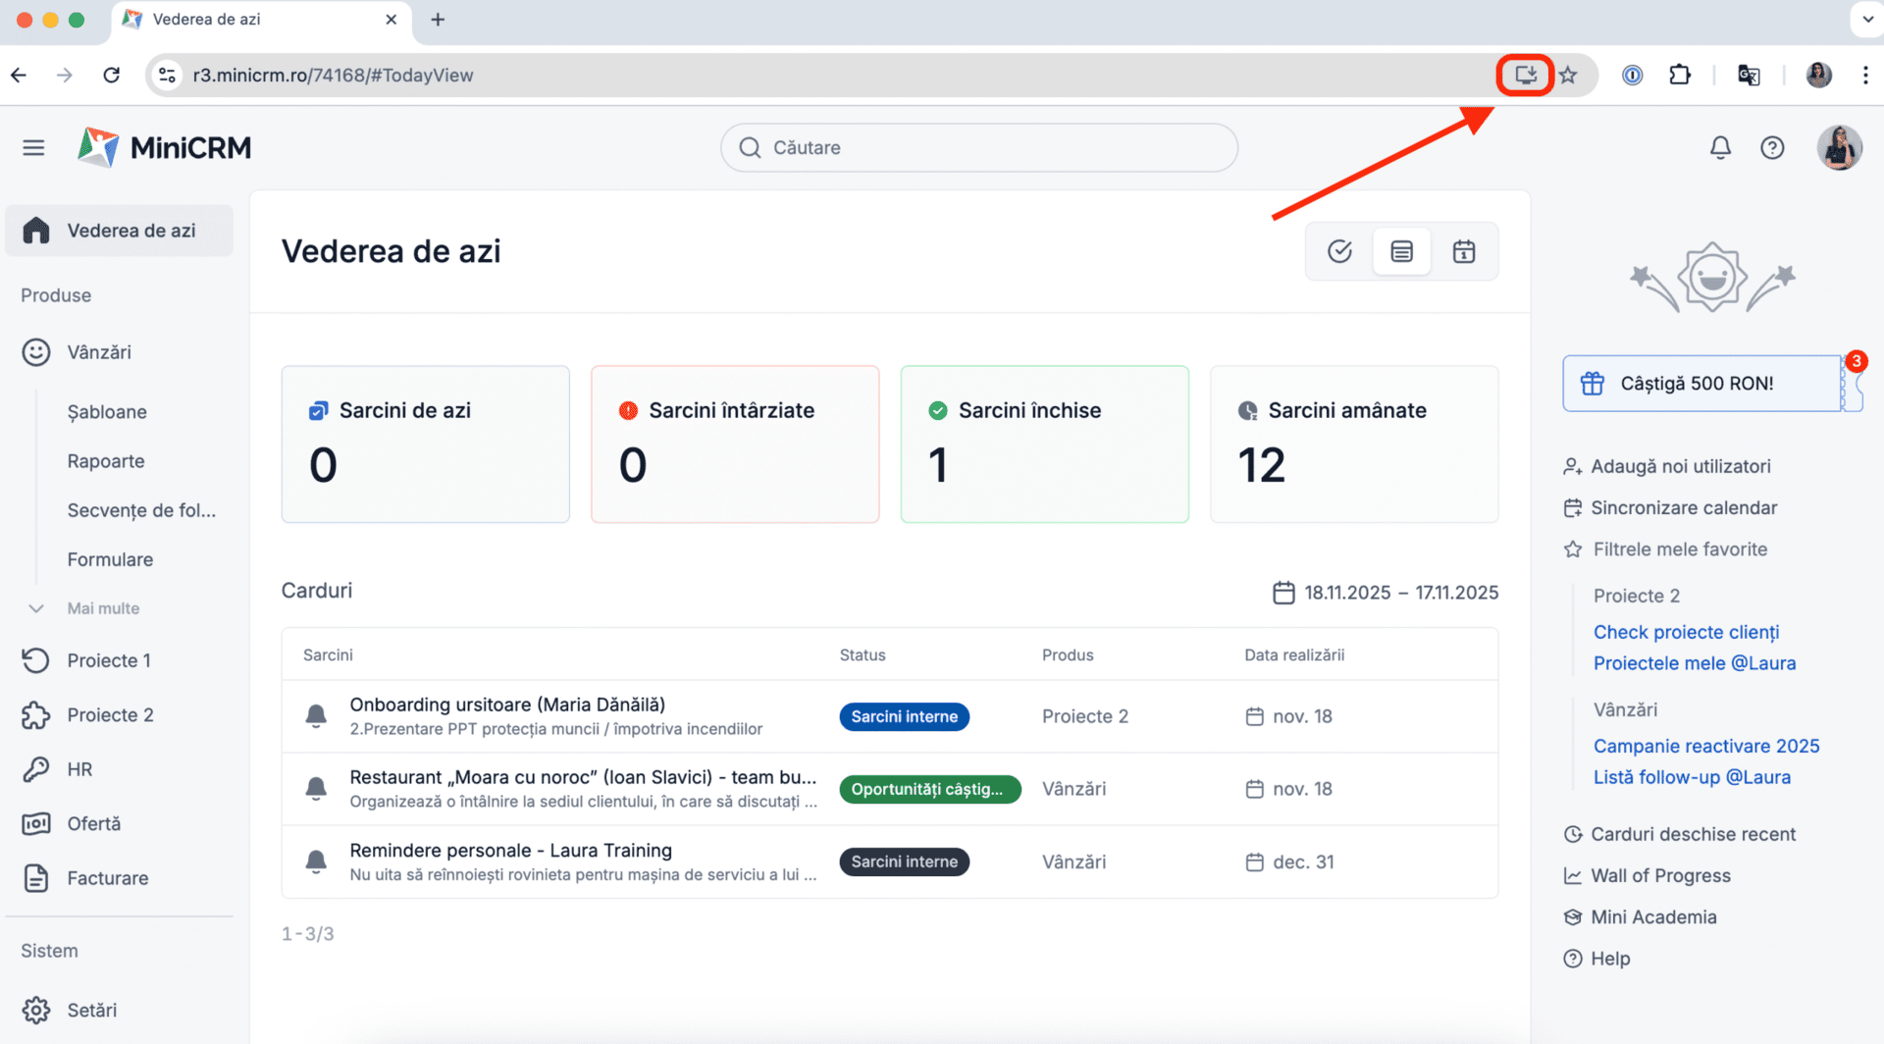This screenshot has height=1044, width=1884.
Task: Click bell icon for Remindere personale task
Action: pyautogui.click(x=316, y=861)
